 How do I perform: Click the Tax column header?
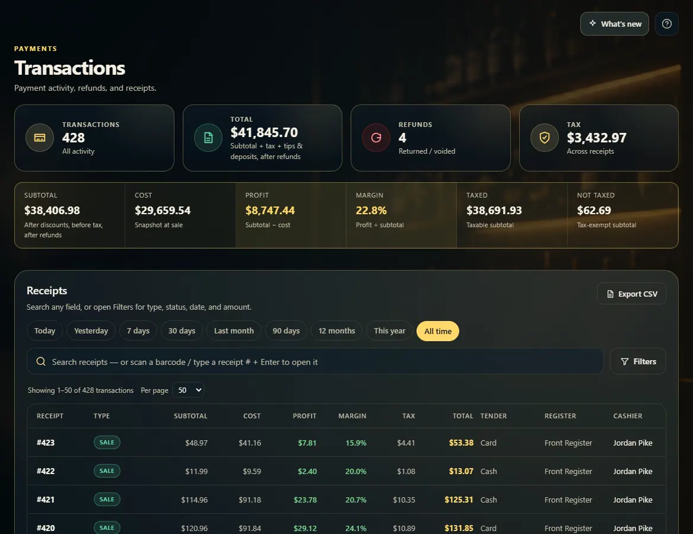pos(409,416)
